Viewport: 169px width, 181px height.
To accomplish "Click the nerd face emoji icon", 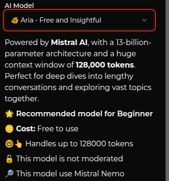I will point(9,143).
